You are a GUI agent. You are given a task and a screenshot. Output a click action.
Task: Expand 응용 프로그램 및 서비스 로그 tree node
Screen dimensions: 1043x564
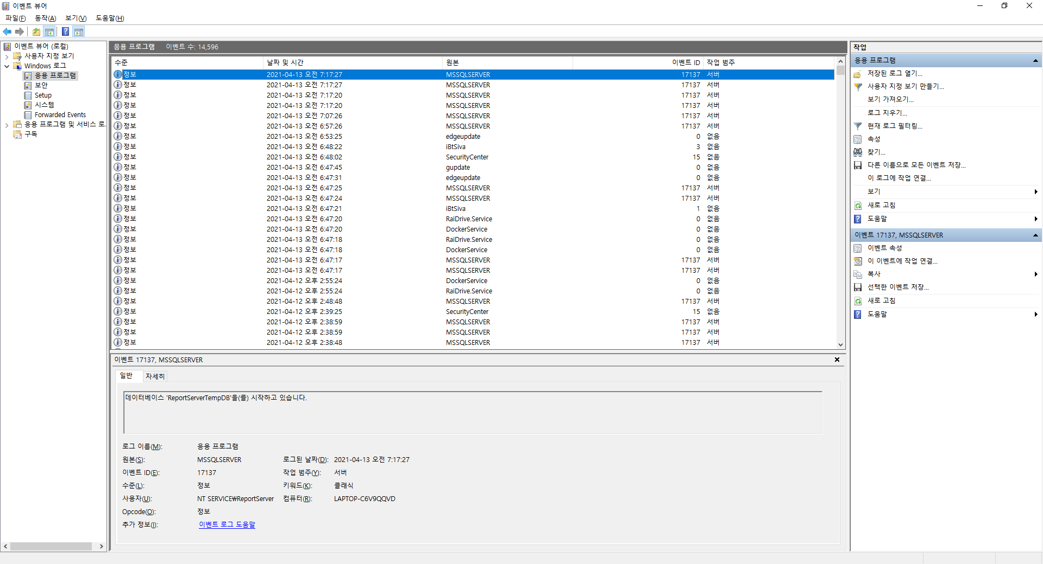click(7, 125)
